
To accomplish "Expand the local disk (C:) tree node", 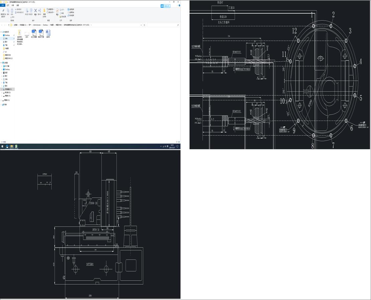I will point(2,89).
